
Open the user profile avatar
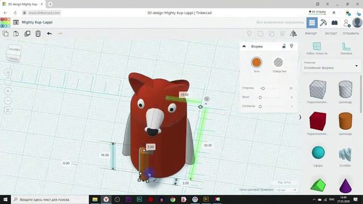click(357, 23)
